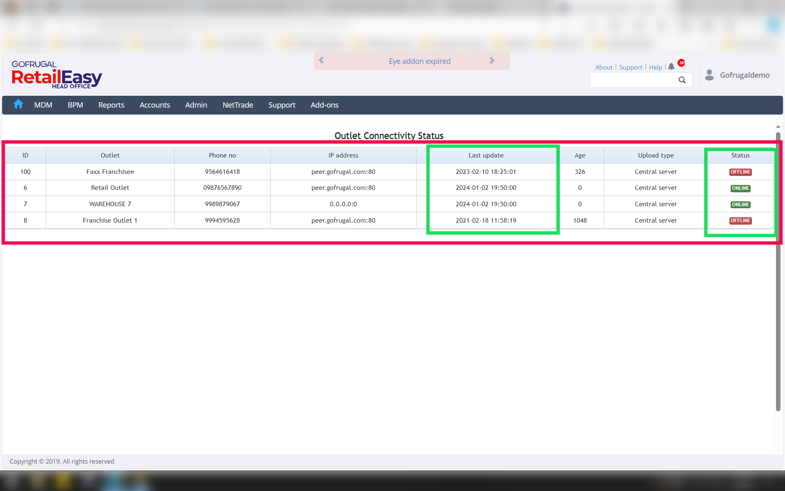Image resolution: width=785 pixels, height=491 pixels.
Task: Click ONLINE badge for Retail Outlet
Action: click(740, 188)
